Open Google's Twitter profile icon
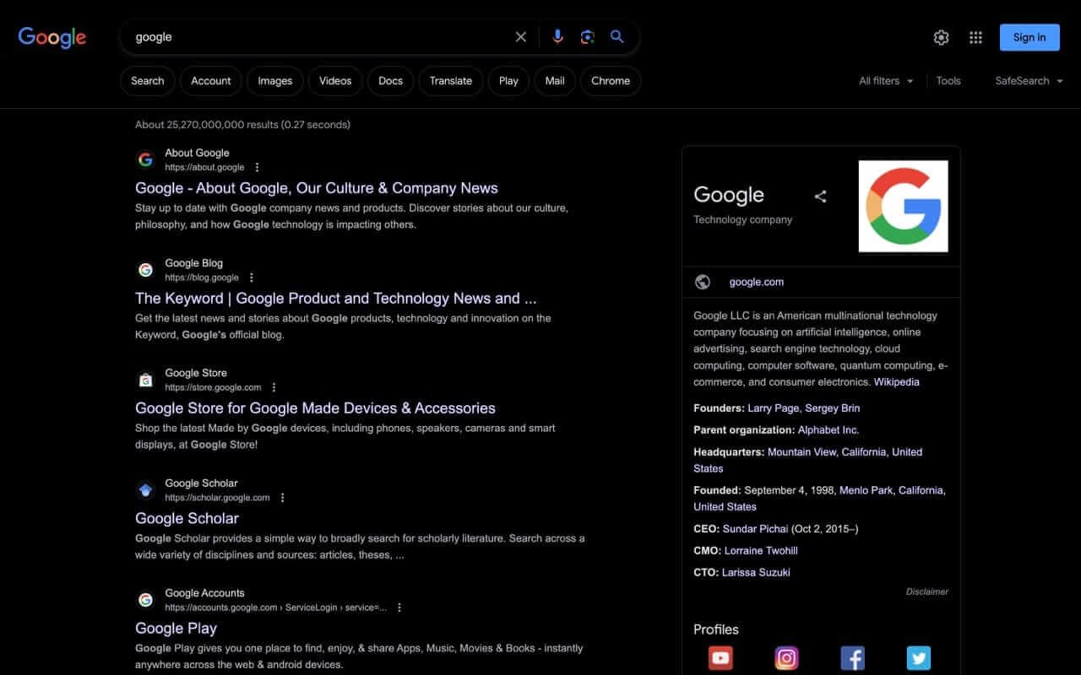 [x=918, y=658]
